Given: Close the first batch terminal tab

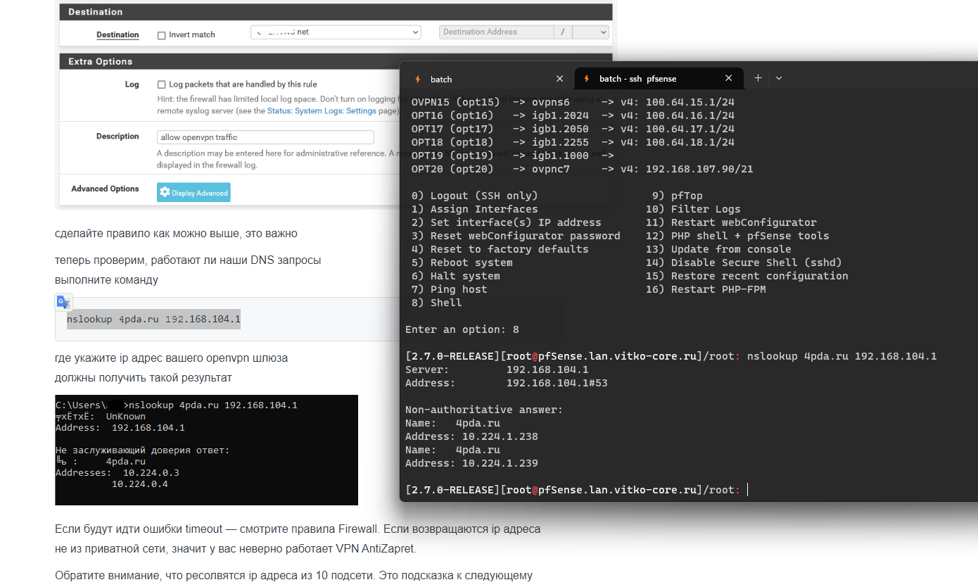Looking at the screenshot, I should tap(559, 79).
